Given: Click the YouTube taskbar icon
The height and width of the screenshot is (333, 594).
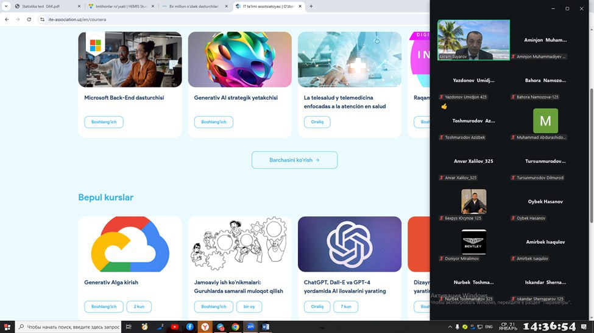Looking at the screenshot, I should [x=175, y=327].
